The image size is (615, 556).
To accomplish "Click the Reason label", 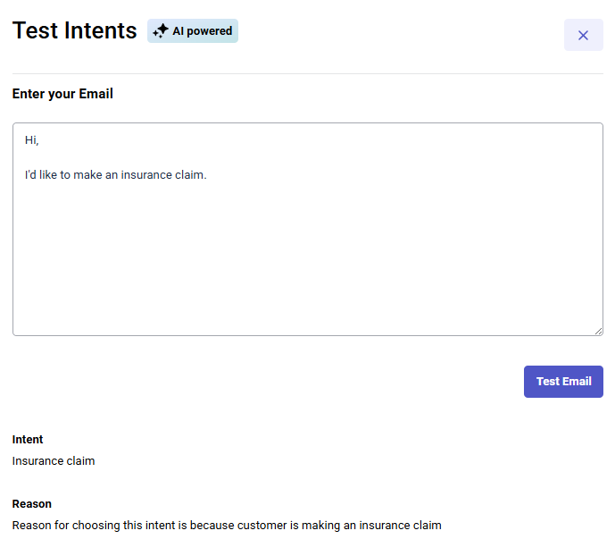I will (32, 504).
